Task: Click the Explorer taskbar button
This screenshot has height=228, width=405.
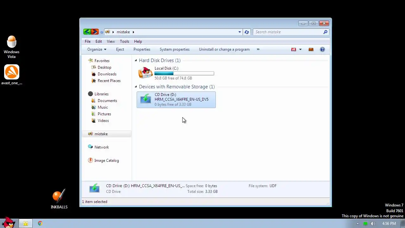Action: (x=25, y=224)
